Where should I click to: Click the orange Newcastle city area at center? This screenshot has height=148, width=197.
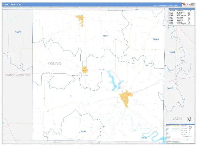(85, 70)
